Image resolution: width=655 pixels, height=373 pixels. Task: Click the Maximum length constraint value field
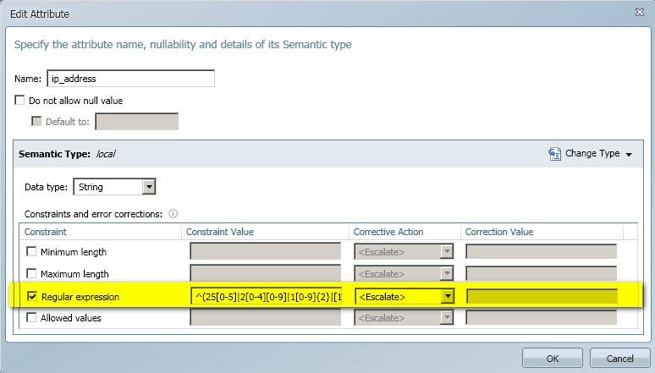point(265,274)
